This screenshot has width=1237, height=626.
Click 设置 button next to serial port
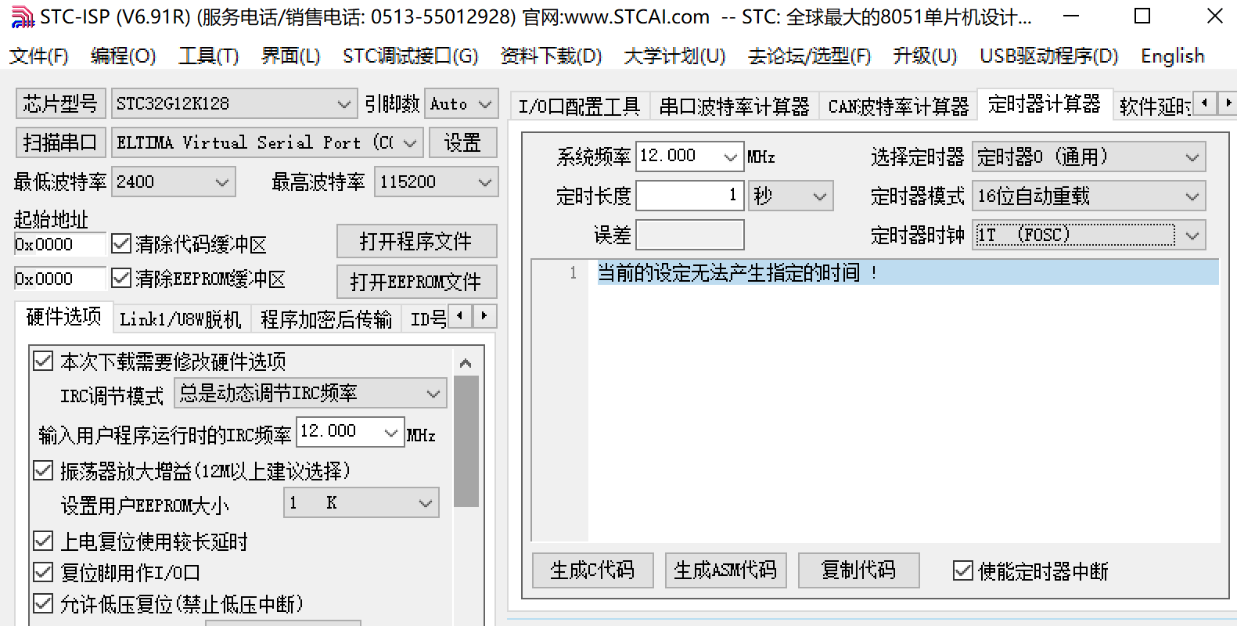(x=462, y=142)
